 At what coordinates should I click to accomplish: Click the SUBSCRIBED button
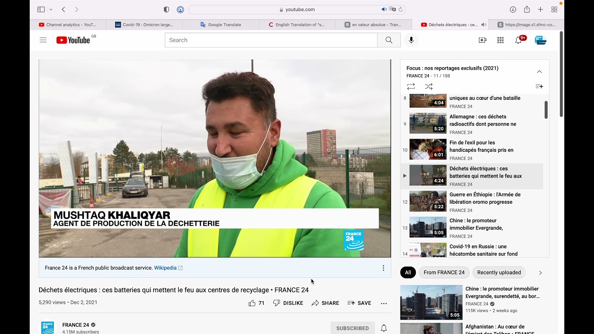coord(353,328)
